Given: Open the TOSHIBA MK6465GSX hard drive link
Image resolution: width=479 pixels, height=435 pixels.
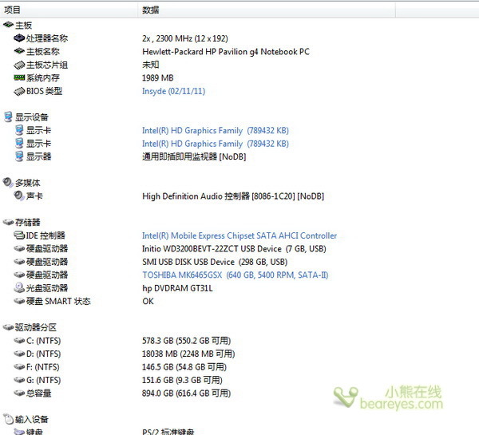Looking at the screenshot, I should pyautogui.click(x=235, y=275).
